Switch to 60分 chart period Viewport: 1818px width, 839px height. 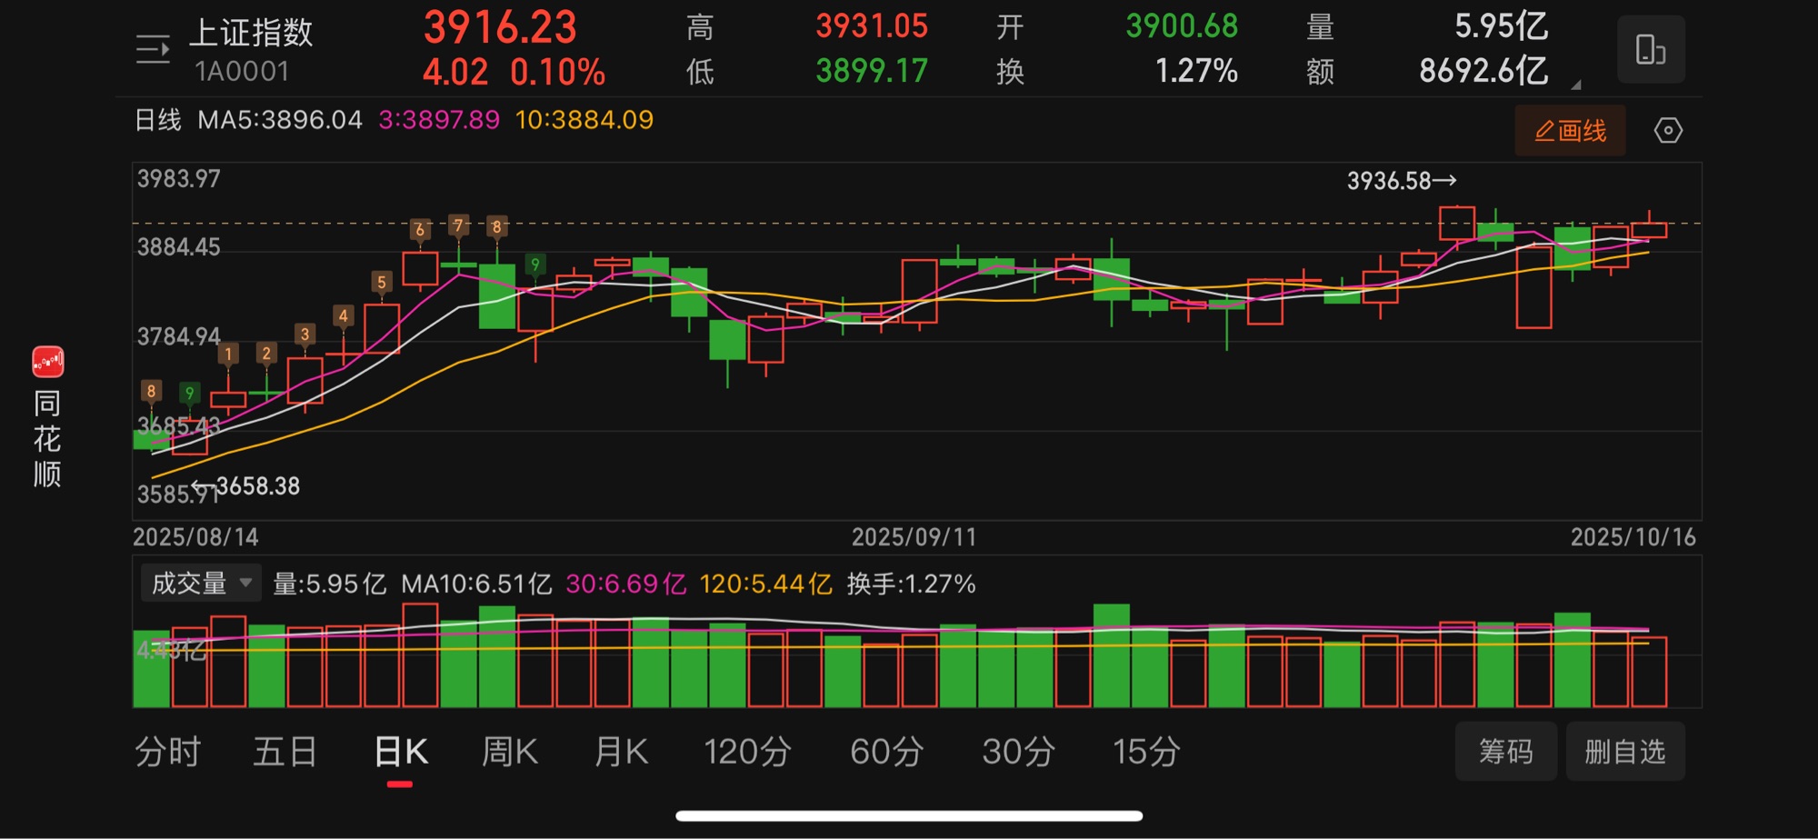[x=886, y=752]
